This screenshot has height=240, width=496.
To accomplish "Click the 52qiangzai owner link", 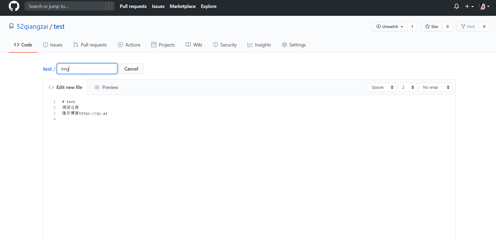I will [x=33, y=27].
